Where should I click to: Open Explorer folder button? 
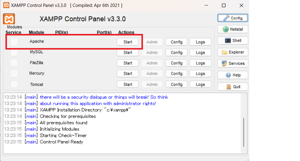[233, 52]
